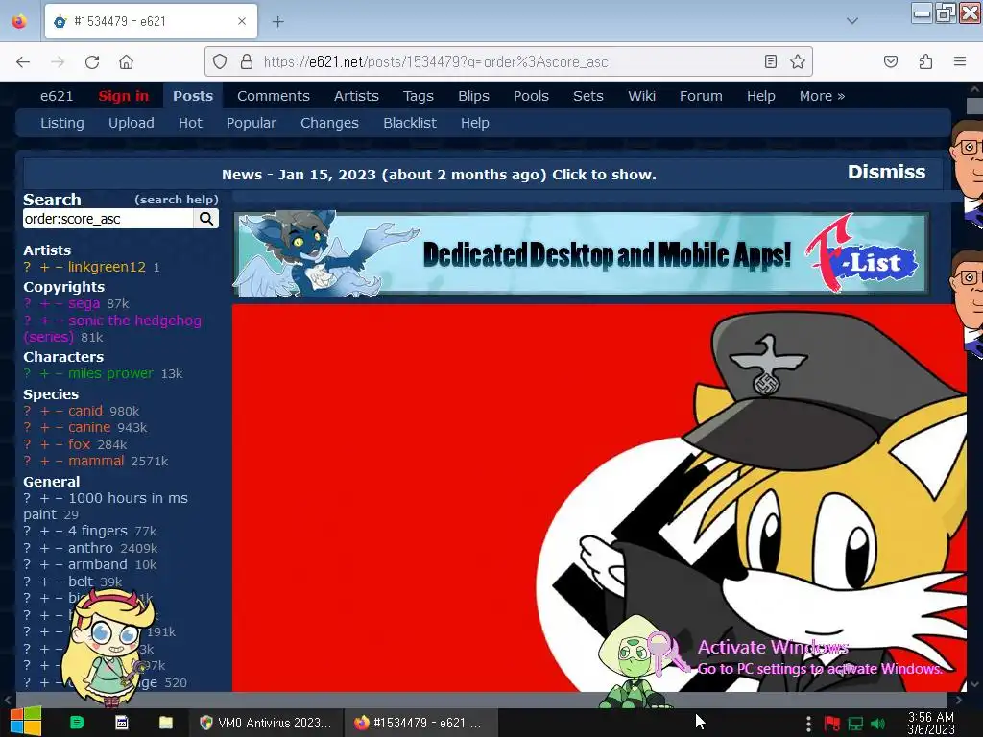Open the Blips page
Screen dimensions: 983x737
[473, 96]
